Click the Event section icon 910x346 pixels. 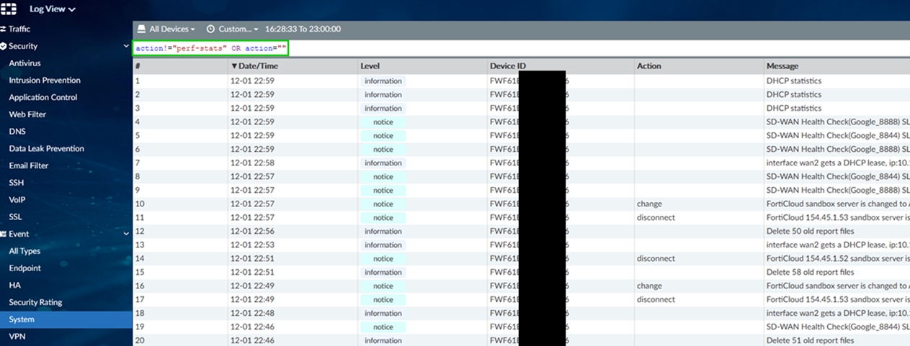[x=4, y=234]
